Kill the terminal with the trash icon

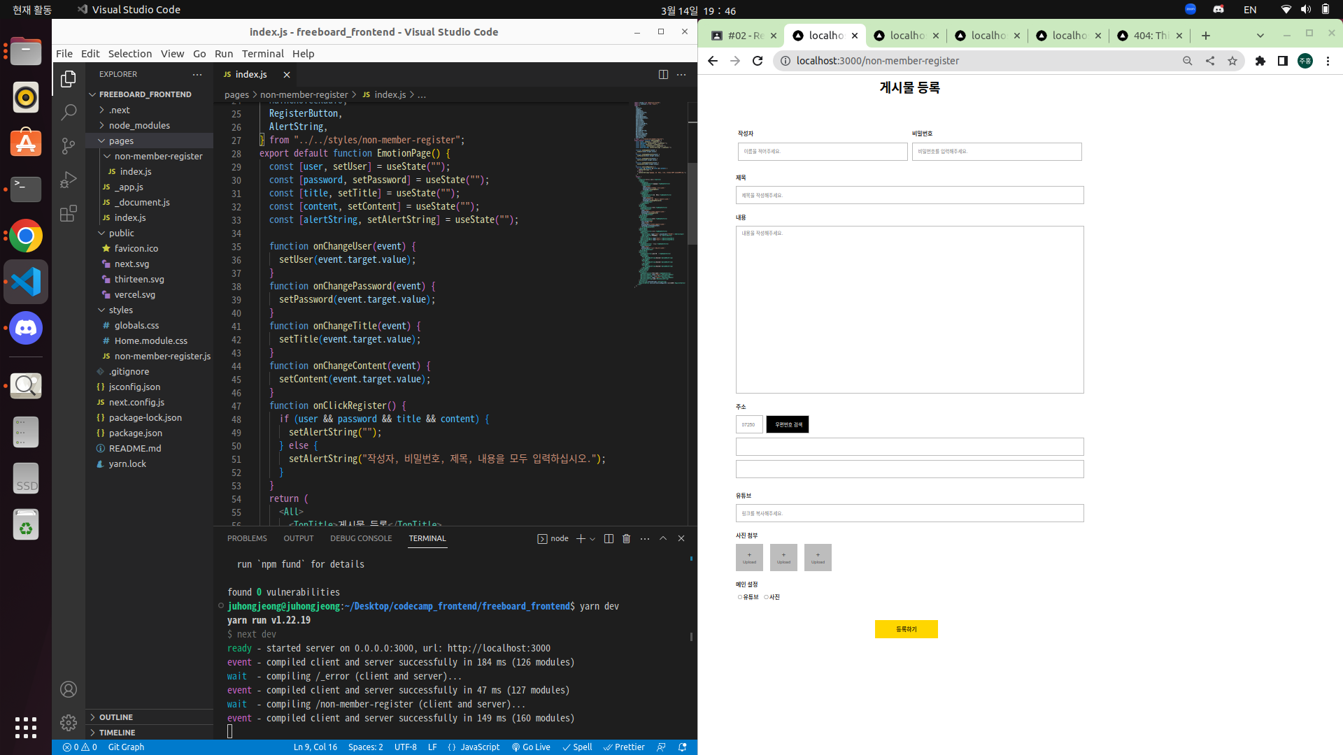626,538
